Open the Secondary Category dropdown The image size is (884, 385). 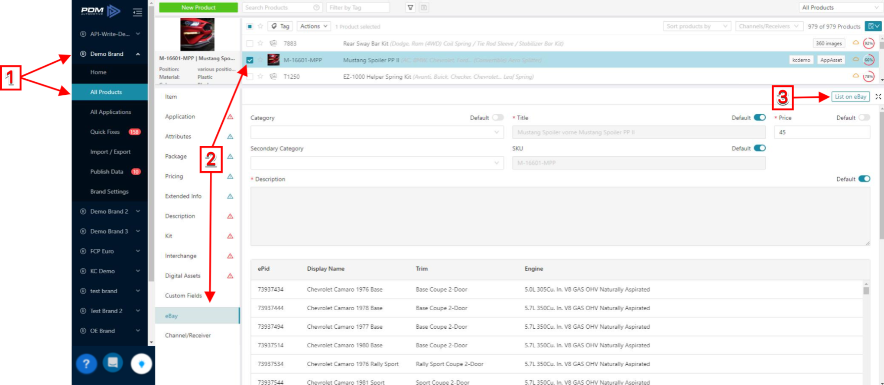coord(377,163)
